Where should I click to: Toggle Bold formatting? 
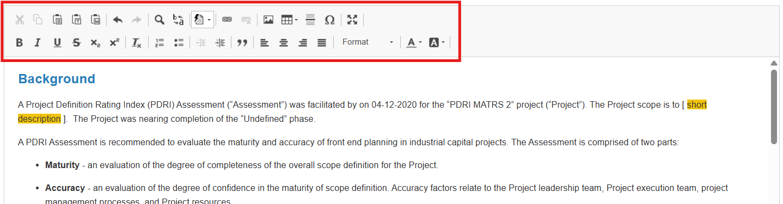19,42
